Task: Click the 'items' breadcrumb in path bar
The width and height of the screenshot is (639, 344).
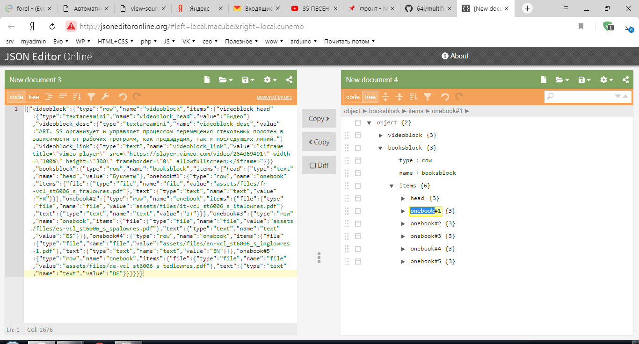Action: pos(416,111)
